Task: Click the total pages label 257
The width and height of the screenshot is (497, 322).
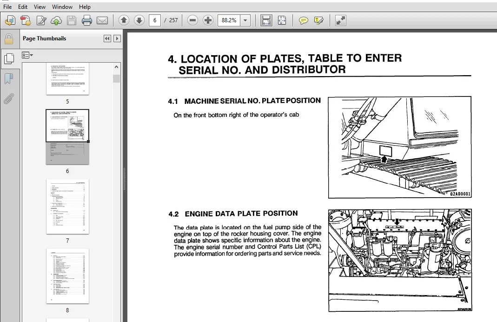Action: (173, 20)
